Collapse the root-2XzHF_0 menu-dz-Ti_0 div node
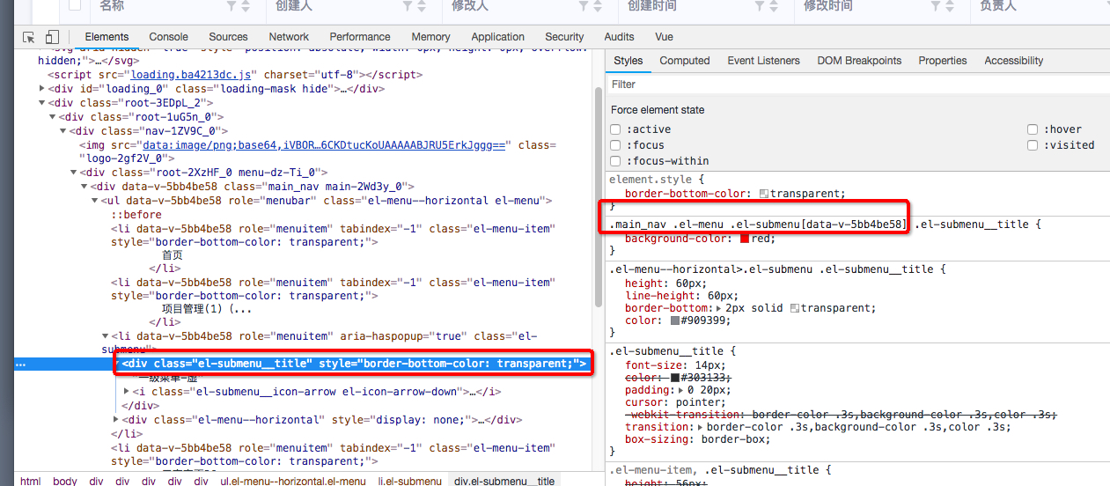 (x=75, y=173)
